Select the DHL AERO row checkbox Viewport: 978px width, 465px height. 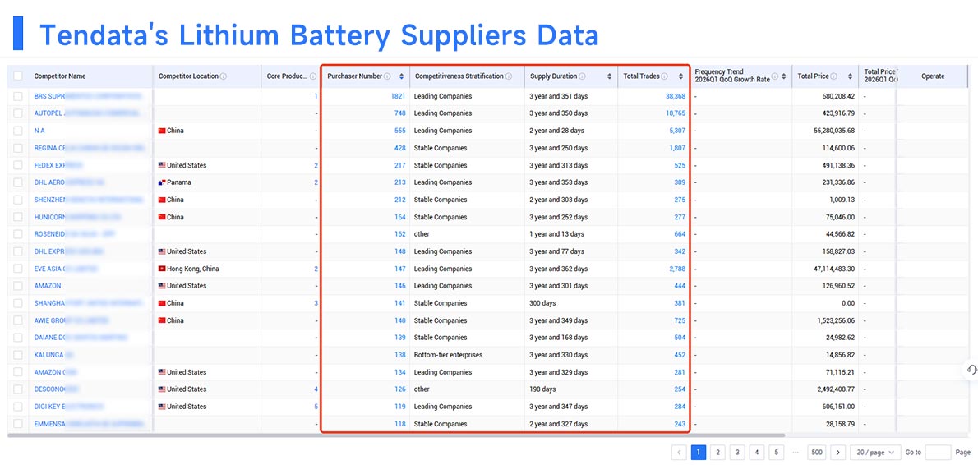(18, 182)
